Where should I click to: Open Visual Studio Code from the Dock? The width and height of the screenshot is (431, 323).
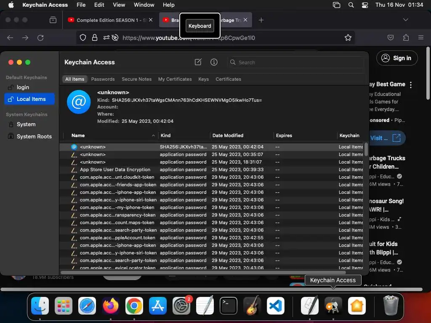[275, 306]
